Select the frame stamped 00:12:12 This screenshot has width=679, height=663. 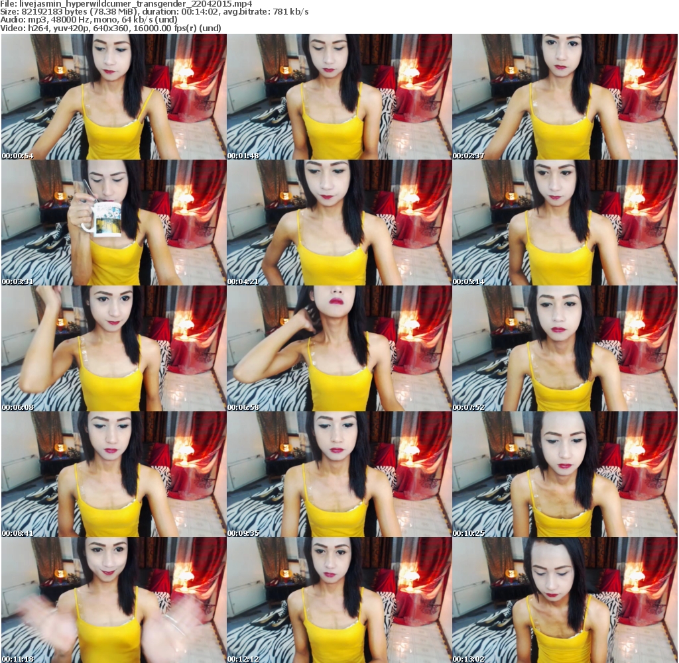(x=339, y=600)
